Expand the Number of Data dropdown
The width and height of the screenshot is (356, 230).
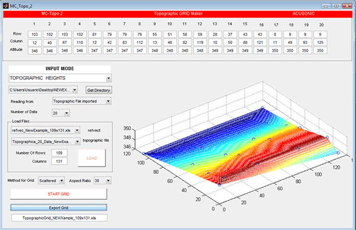67,113
